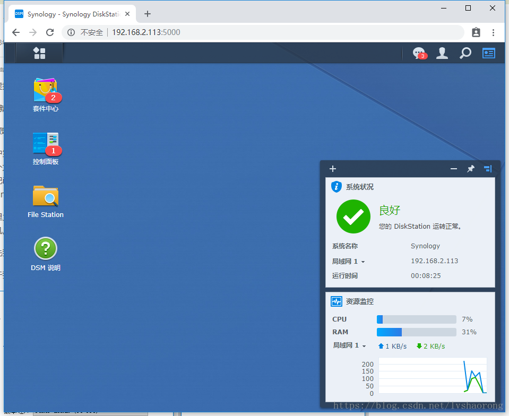Click the 系统状况 widget title
The height and width of the screenshot is (416, 509).
(360, 187)
